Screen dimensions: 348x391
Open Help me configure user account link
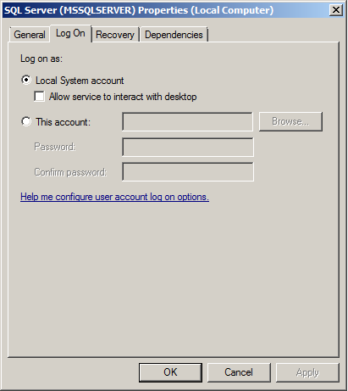(x=114, y=197)
